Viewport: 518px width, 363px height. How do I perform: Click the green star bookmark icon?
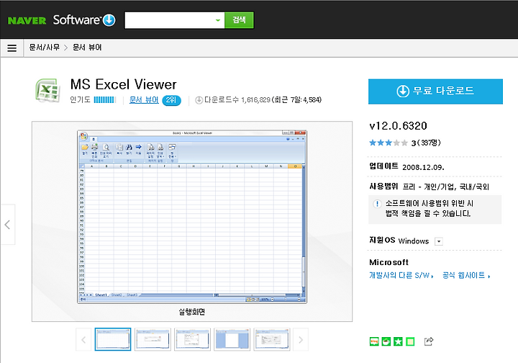[x=398, y=341]
